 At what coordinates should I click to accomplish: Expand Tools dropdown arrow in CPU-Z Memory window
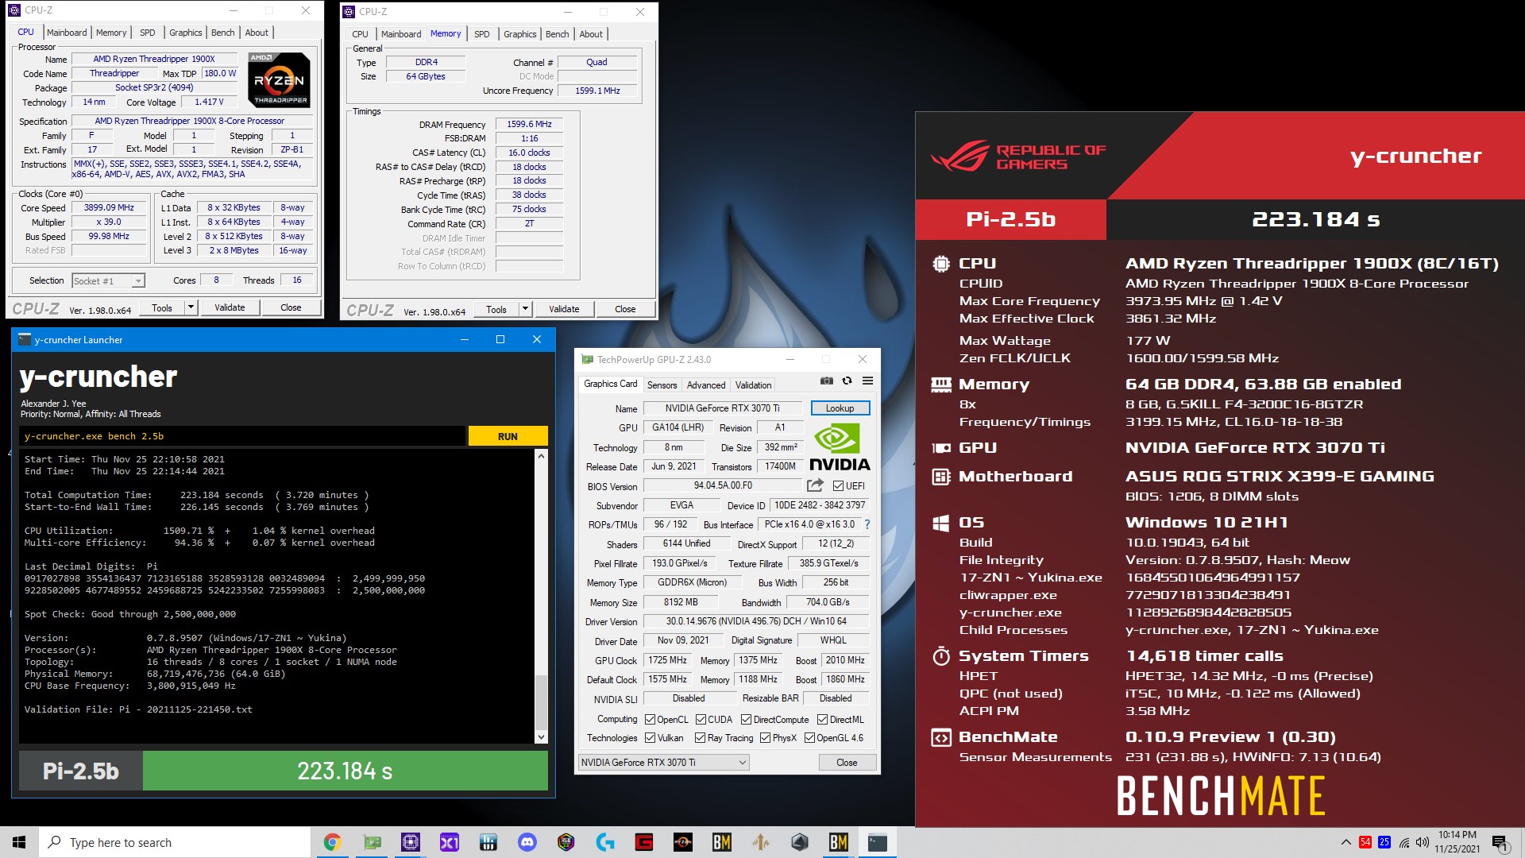click(525, 309)
